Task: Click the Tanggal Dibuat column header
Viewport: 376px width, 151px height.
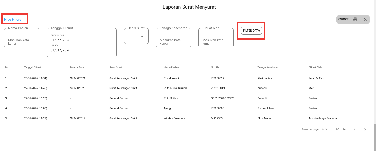Action: tap(32, 67)
